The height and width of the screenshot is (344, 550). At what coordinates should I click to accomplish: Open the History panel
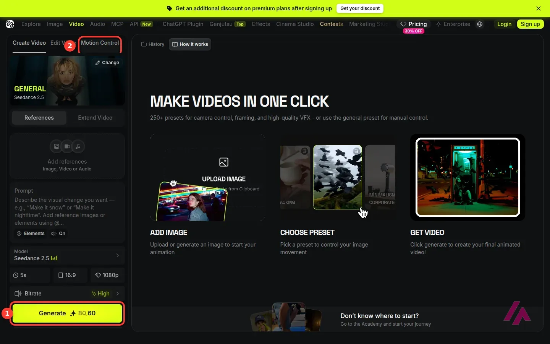(153, 44)
